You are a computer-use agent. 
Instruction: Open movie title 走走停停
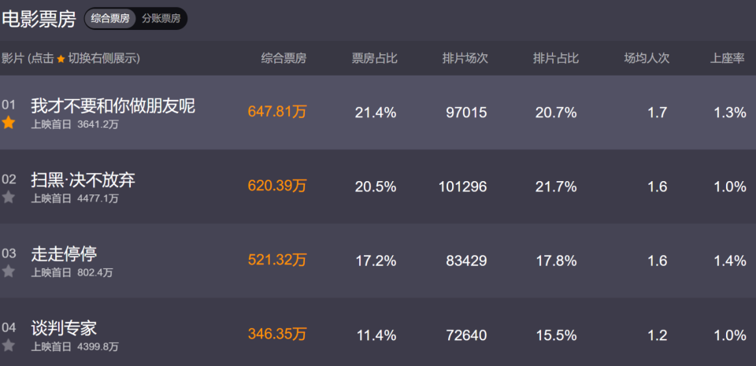tap(64, 253)
